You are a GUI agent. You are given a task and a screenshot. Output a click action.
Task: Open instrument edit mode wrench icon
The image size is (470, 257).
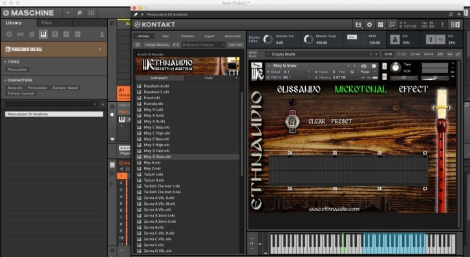click(x=257, y=65)
